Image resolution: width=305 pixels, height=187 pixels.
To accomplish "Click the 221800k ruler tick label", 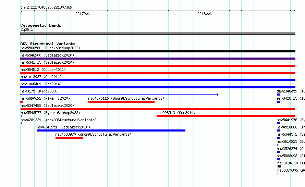I will tap(205, 14).
